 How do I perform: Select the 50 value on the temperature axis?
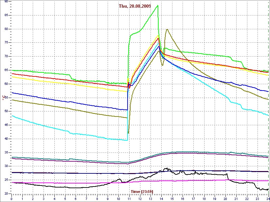point(6,111)
